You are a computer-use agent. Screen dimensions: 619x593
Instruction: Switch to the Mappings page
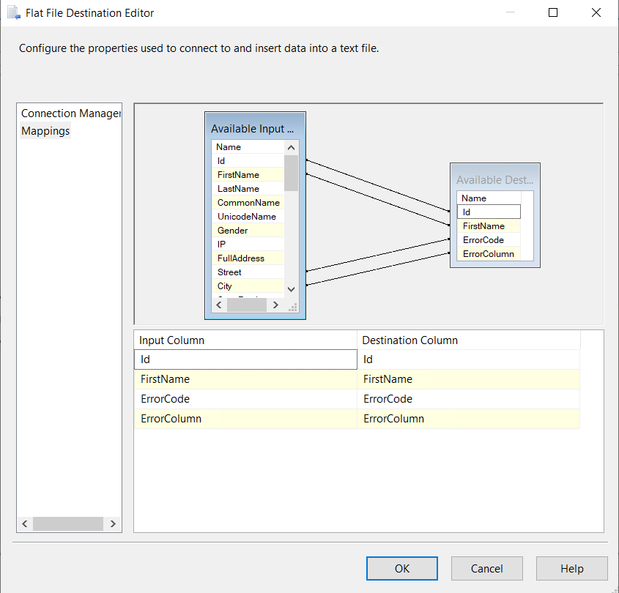(x=45, y=131)
